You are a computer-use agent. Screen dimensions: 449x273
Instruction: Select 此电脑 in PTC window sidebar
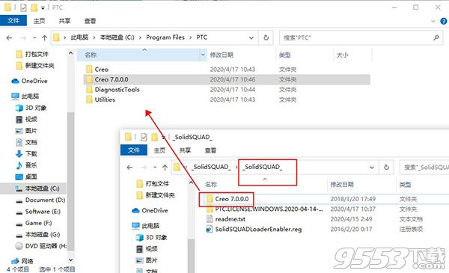[x=30, y=96]
